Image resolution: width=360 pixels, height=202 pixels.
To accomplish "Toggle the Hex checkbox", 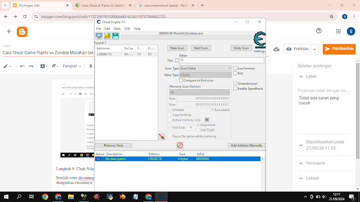I will click(177, 61).
